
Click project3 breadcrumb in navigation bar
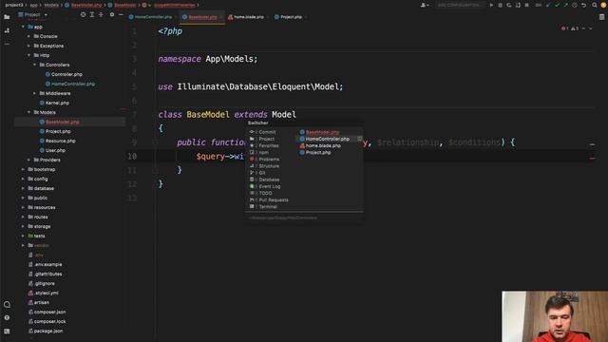click(14, 5)
